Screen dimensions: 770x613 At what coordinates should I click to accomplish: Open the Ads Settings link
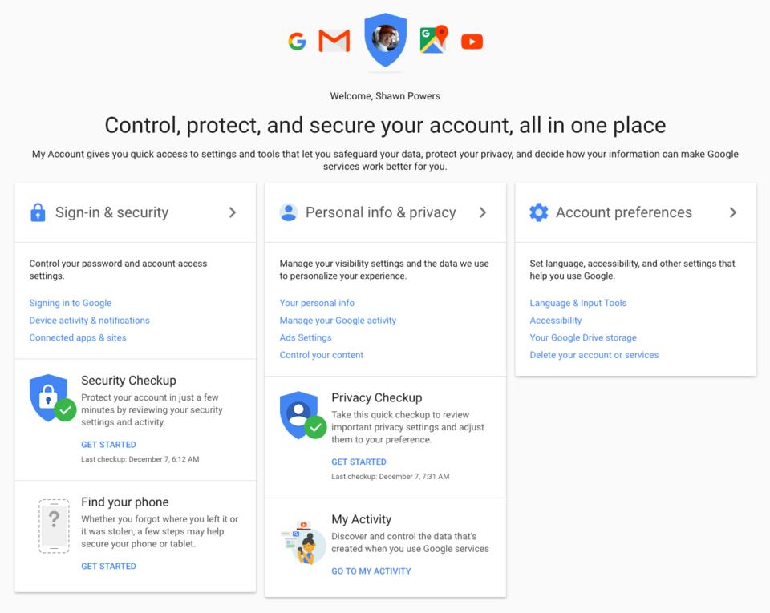(306, 337)
